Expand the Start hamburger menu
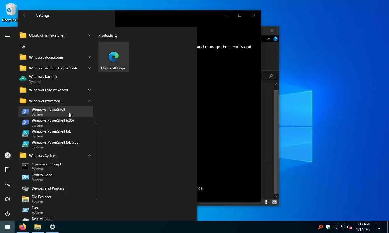This screenshot has height=233, width=389. [8, 35]
